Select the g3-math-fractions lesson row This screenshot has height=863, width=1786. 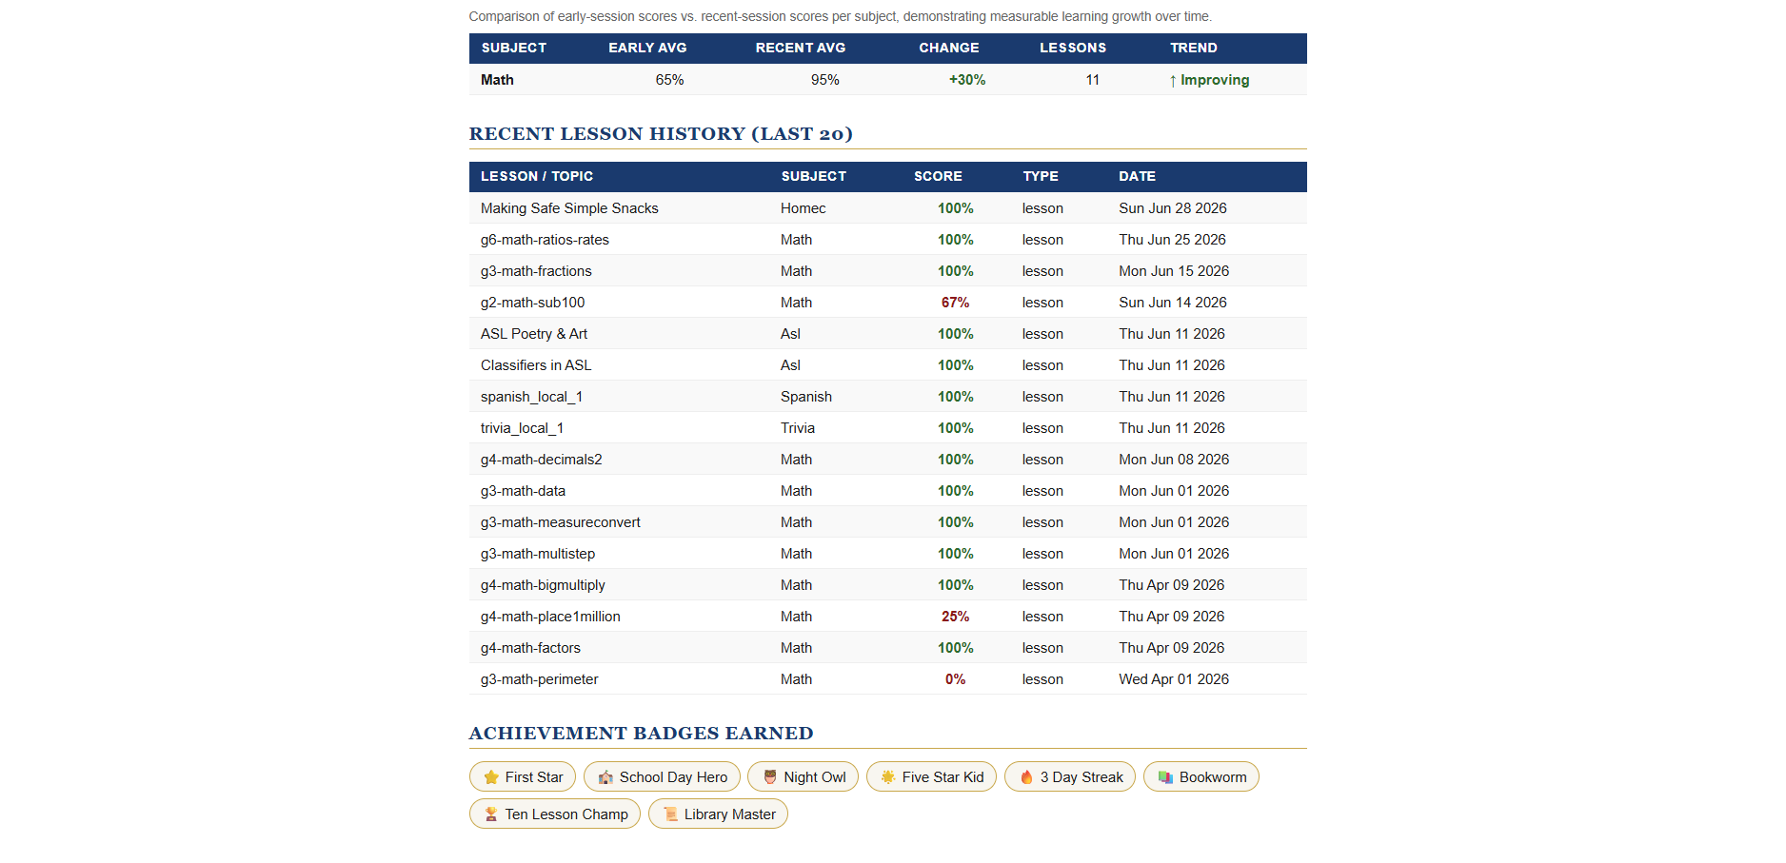tap(887, 271)
